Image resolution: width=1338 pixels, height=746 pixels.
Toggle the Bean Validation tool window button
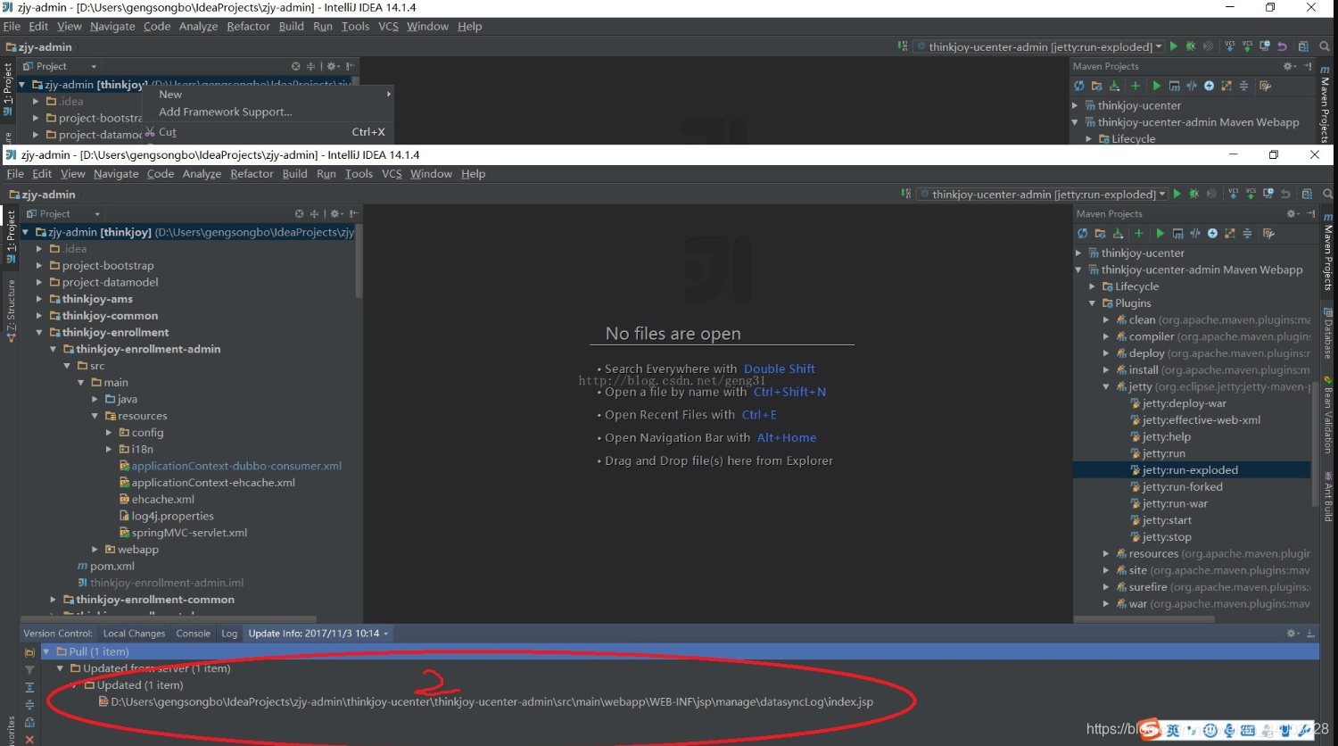tap(1328, 416)
